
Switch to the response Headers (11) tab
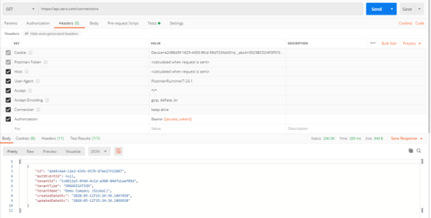[x=52, y=138]
